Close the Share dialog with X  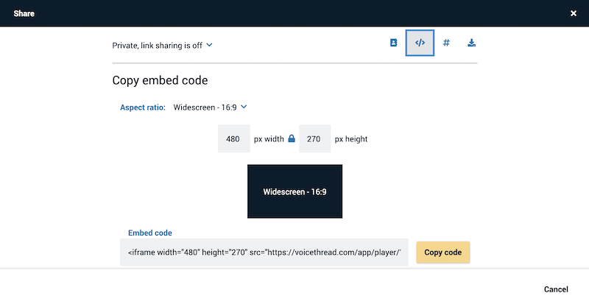coord(574,13)
